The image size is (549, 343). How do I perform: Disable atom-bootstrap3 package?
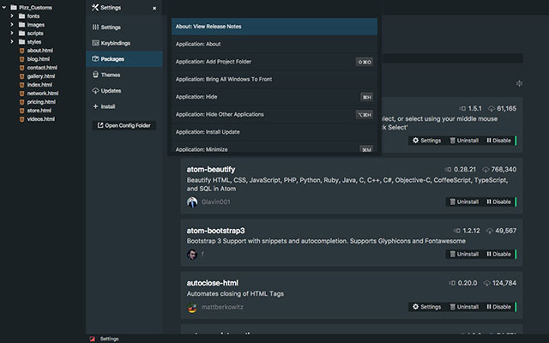(499, 254)
